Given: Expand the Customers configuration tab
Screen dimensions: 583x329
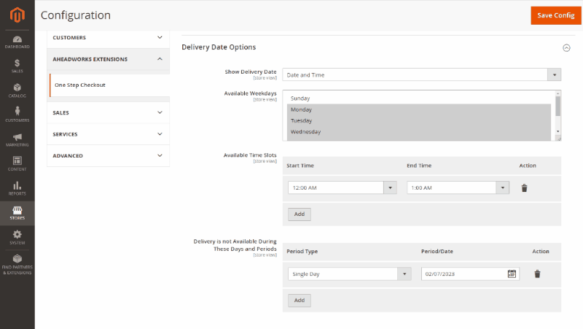Looking at the screenshot, I should pos(108,38).
